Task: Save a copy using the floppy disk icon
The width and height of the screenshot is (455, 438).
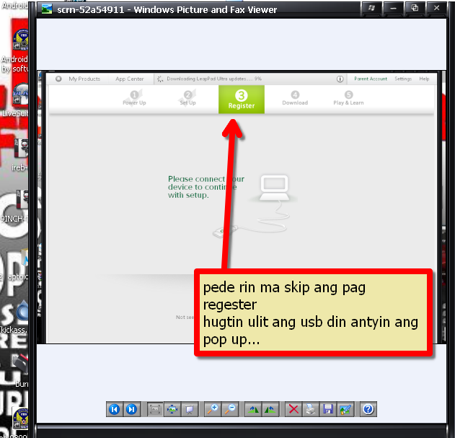Action: (328, 409)
